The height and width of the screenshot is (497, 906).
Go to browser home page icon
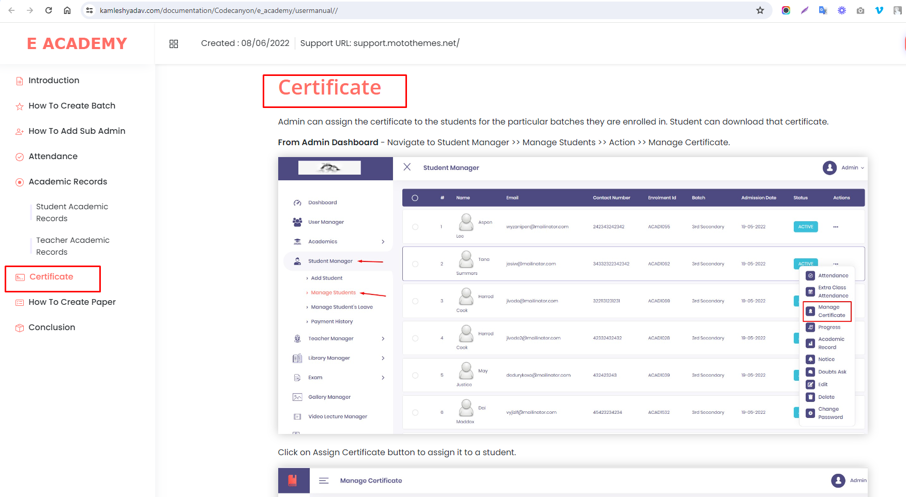[67, 10]
